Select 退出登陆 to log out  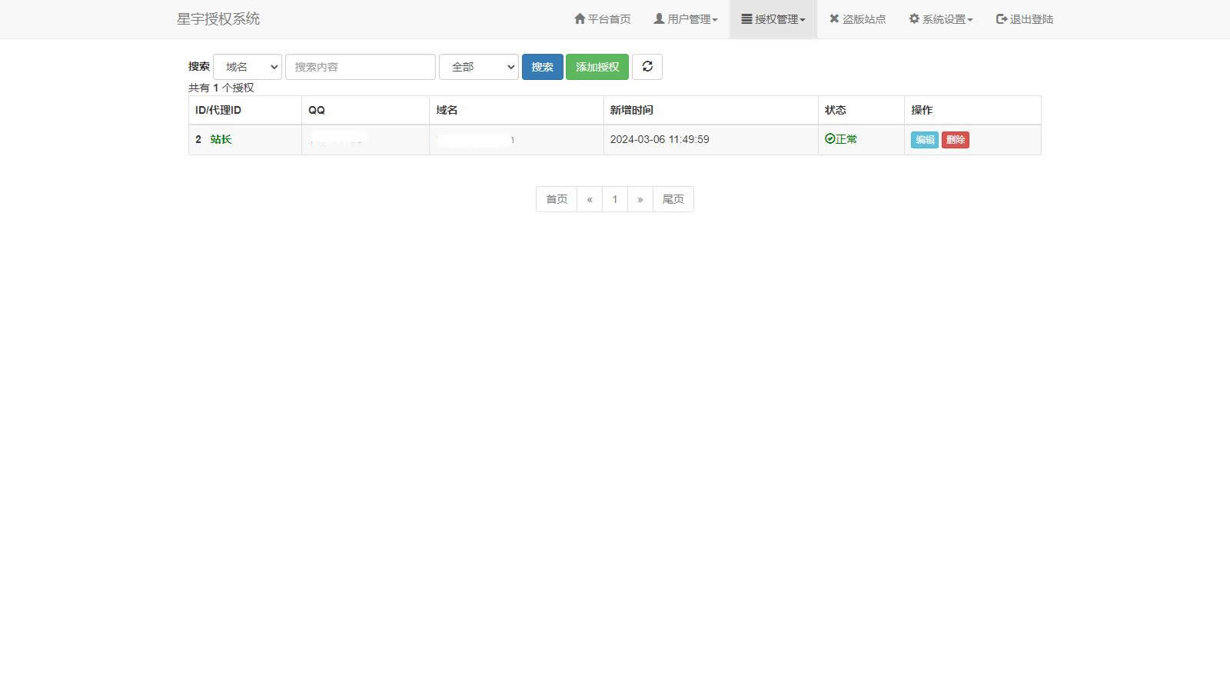point(1025,19)
